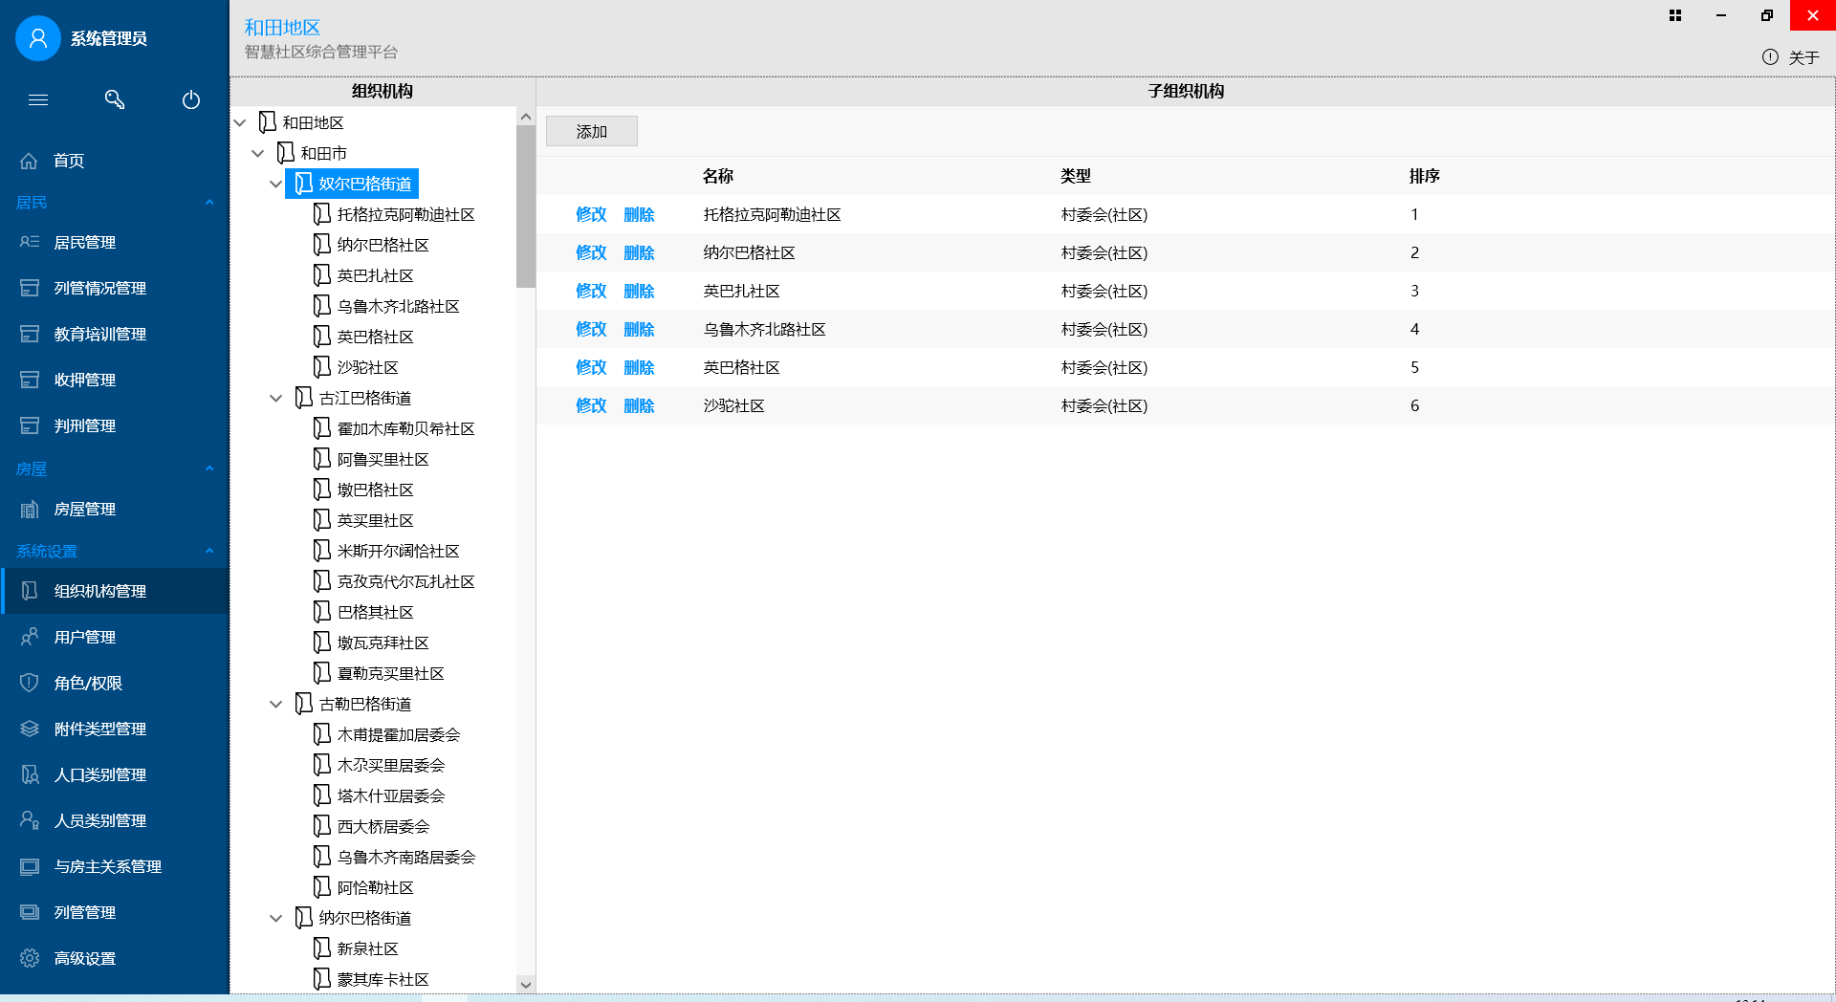This screenshot has width=1836, height=1002.
Task: Collapse the 古勒巴格街道 tree node
Action: (276, 704)
